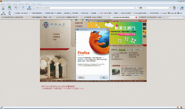Image resolution: width=185 pixels, height=109 pixels.
Task: Open the address bar history dropdown arrow
Action: click(138, 8)
